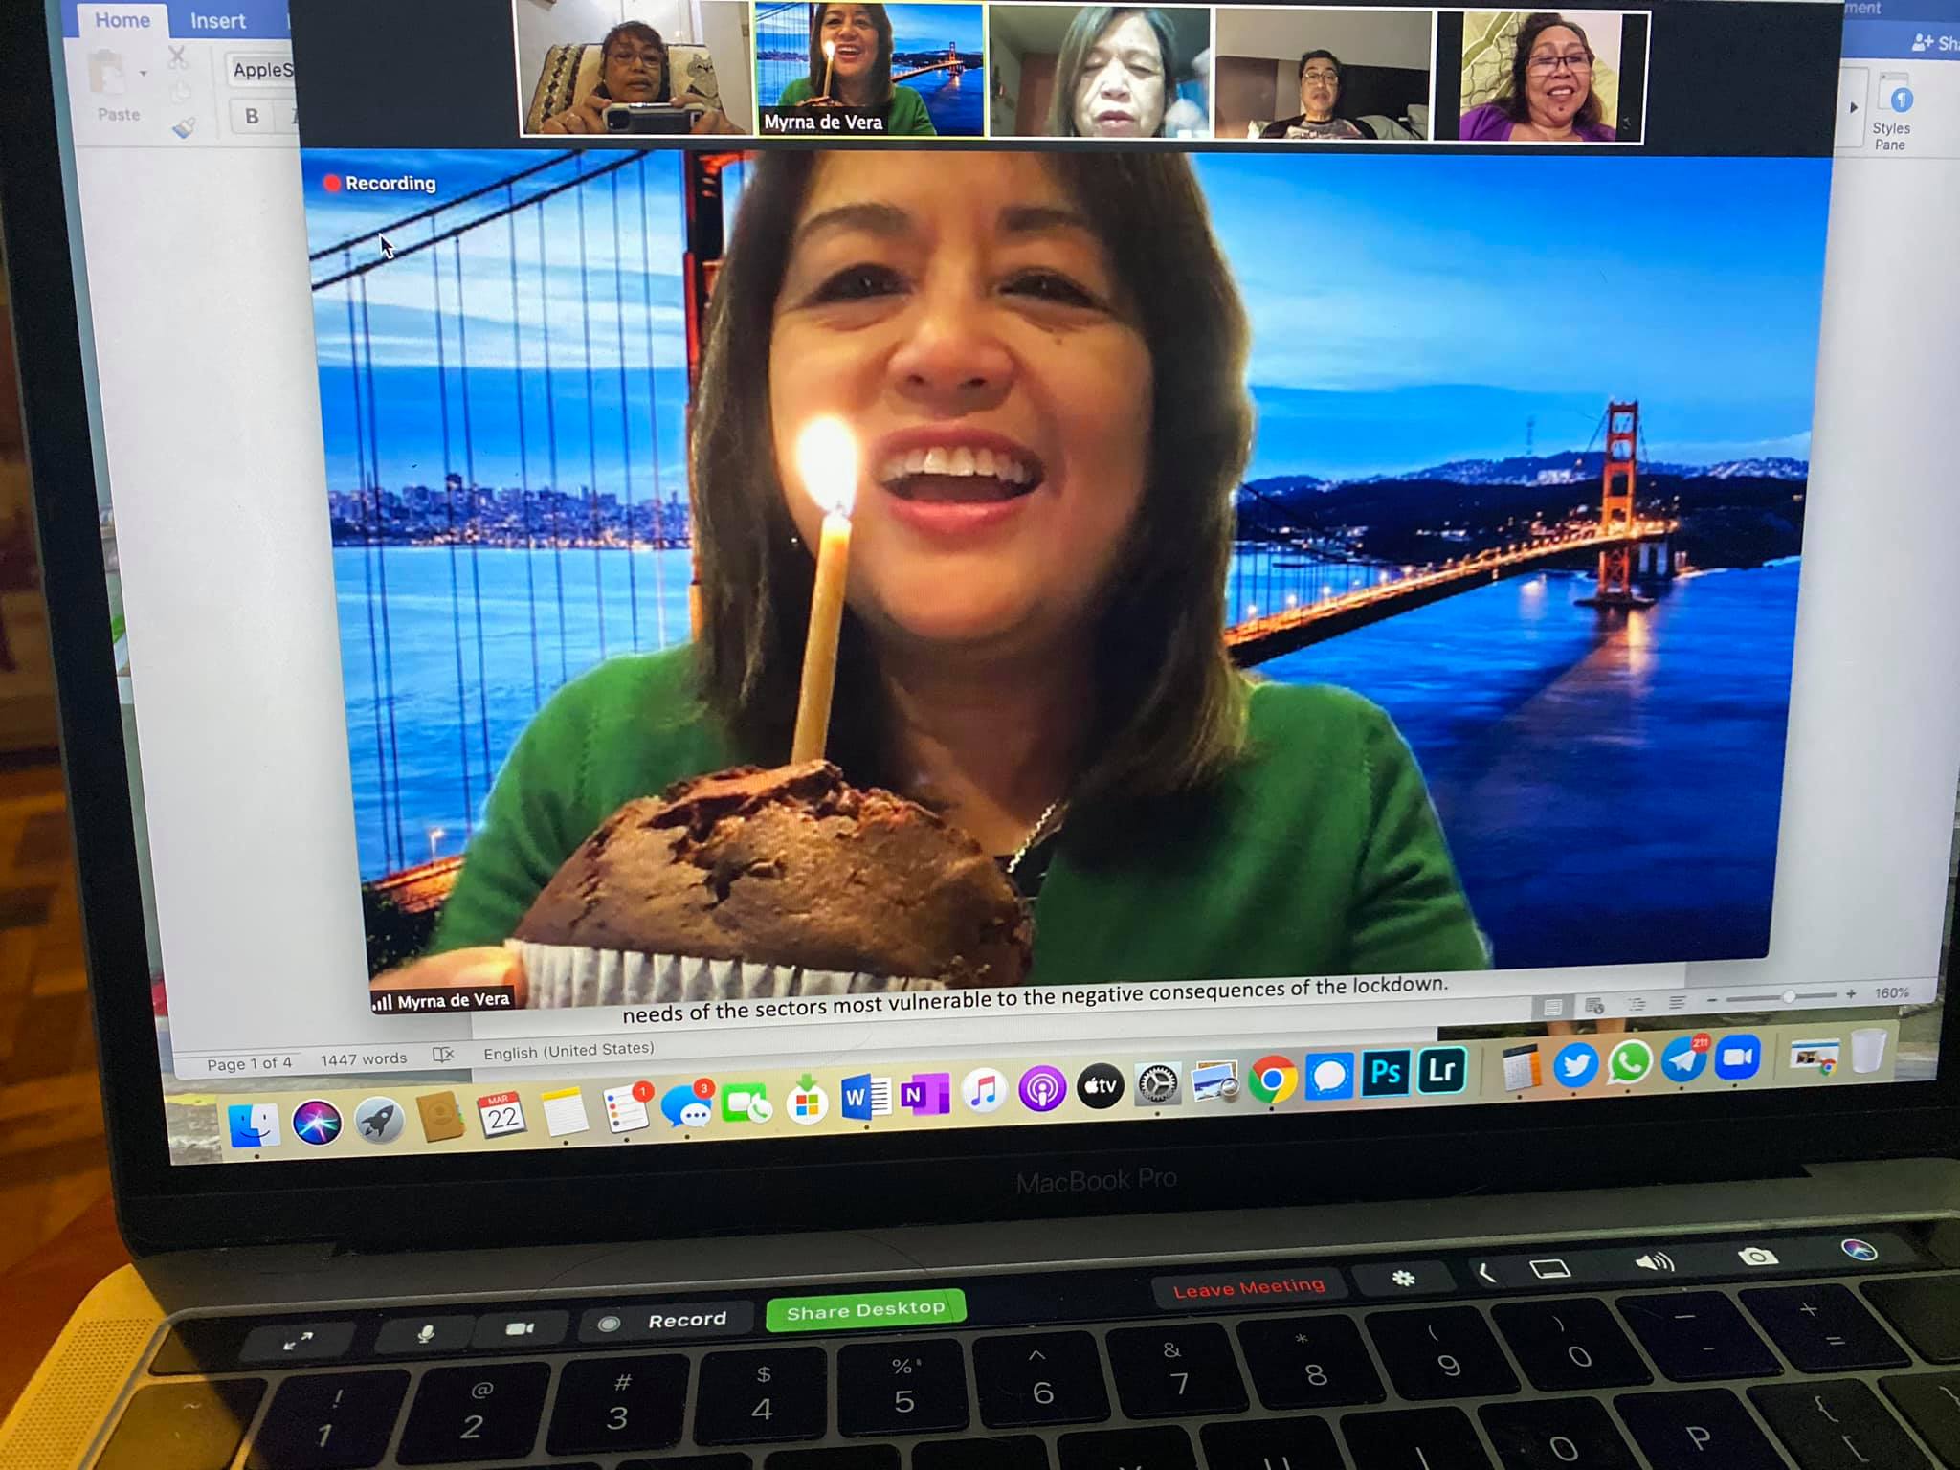
Task: Open Finder from the Dock
Action: (255, 1125)
